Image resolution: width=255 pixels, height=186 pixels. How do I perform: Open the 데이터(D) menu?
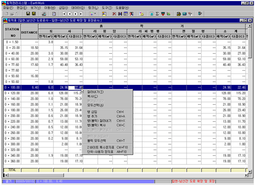(x=78, y=8)
